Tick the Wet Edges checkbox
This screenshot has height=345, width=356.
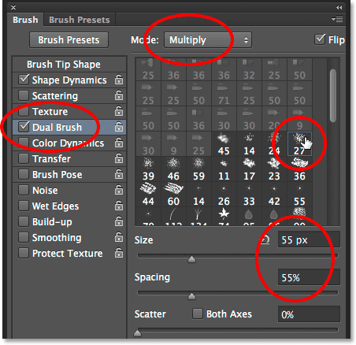pos(24,206)
